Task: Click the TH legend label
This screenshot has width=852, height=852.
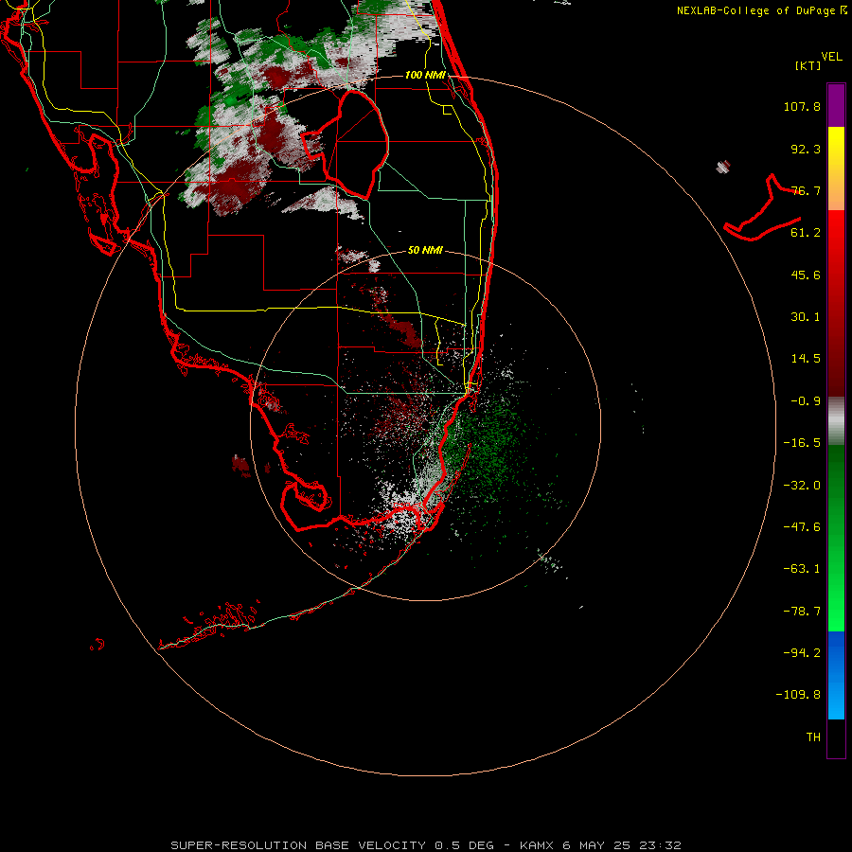Action: (813, 737)
